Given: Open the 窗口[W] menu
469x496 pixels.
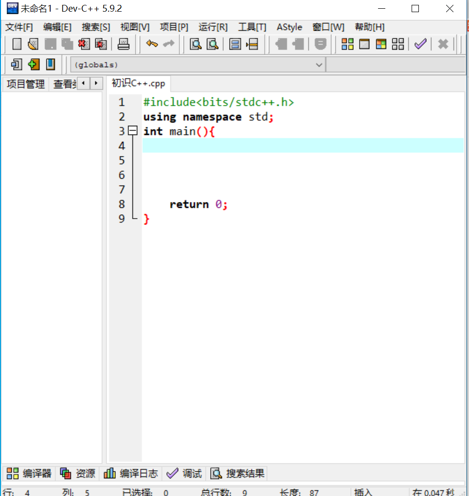Looking at the screenshot, I should tap(328, 28).
